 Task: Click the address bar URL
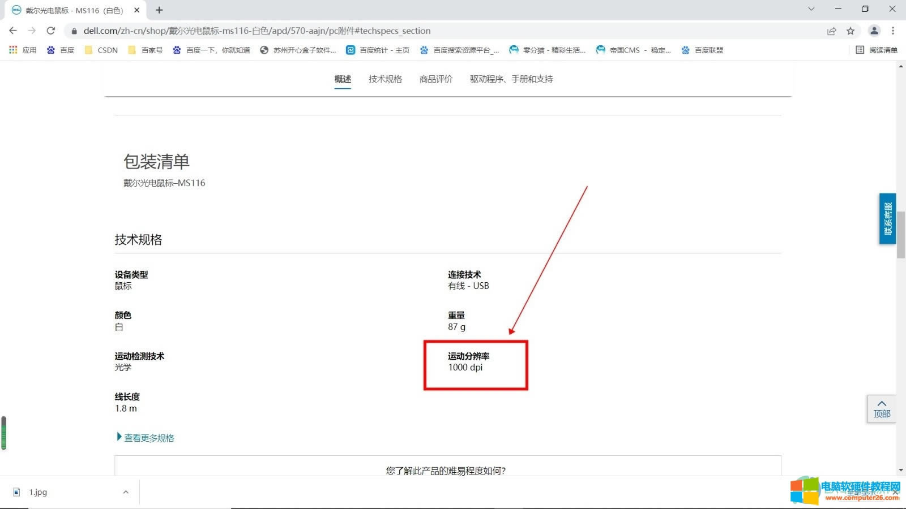point(257,31)
